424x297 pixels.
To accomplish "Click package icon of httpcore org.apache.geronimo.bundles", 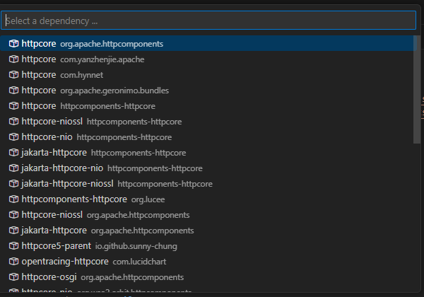I will click(13, 91).
